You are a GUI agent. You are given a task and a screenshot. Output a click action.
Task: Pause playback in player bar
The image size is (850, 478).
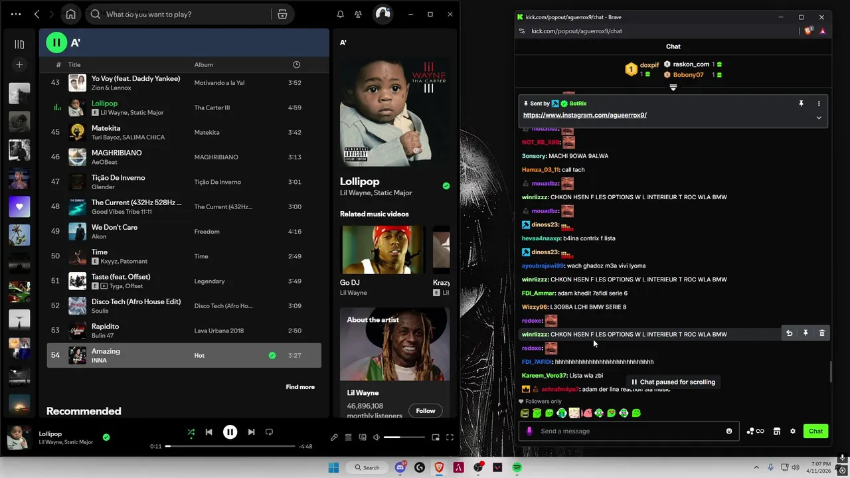pos(230,432)
